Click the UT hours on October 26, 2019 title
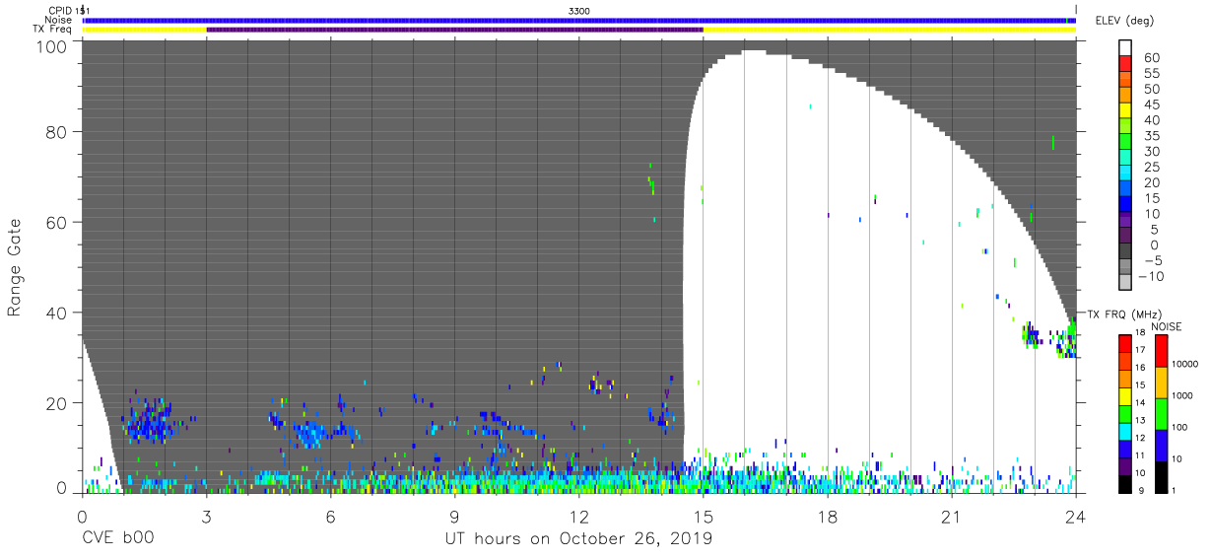 click(x=578, y=539)
